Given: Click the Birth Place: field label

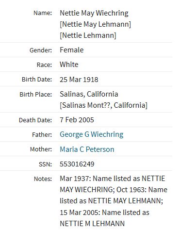Looking at the screenshot, I should pos(36,94).
